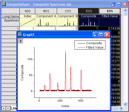Select column header C(Y)
This screenshot has height=112, width=129.
(68, 11)
